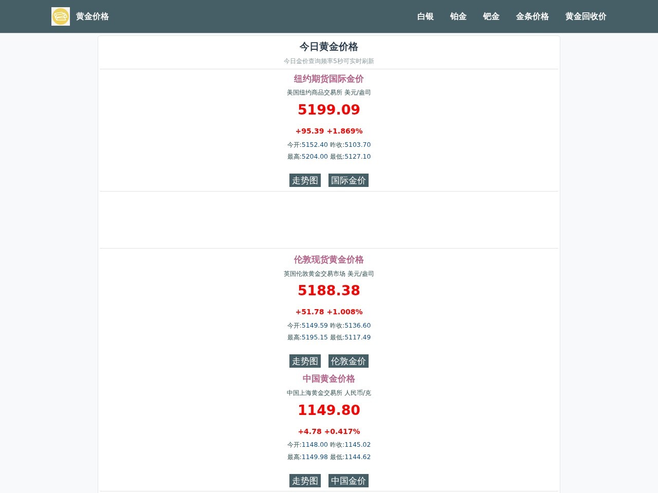Viewport: 658px width, 493px height.
Task: Open the 铂金 navigation menu item
Action: pyautogui.click(x=458, y=16)
